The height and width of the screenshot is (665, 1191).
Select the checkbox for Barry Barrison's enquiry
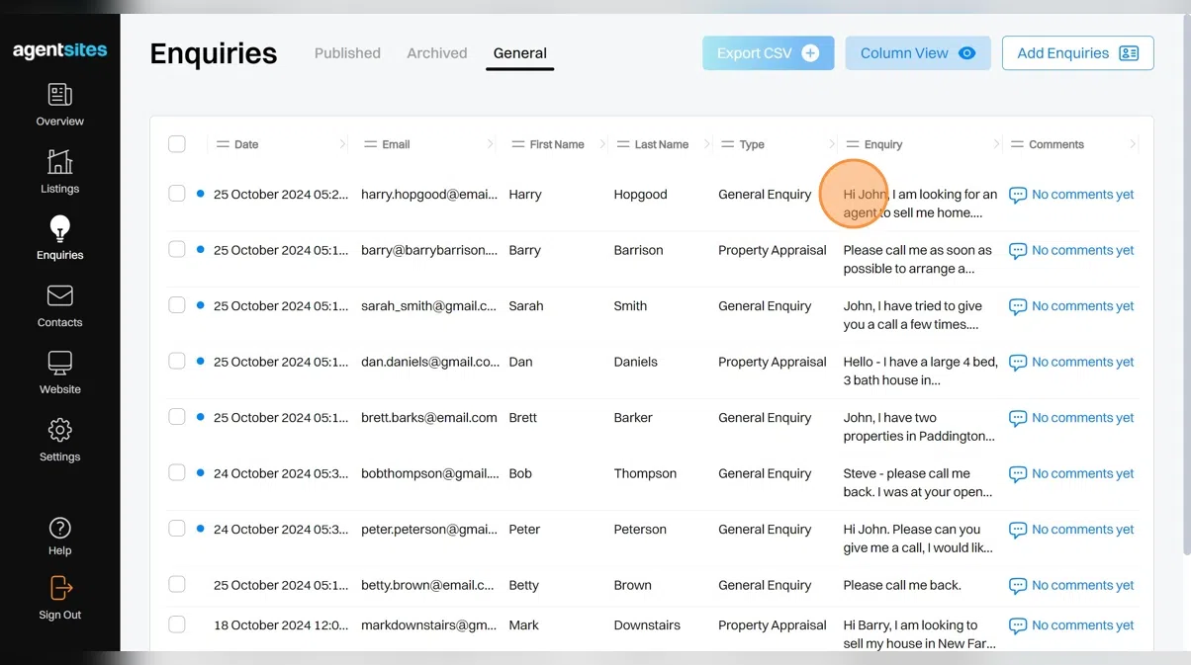coord(177,250)
